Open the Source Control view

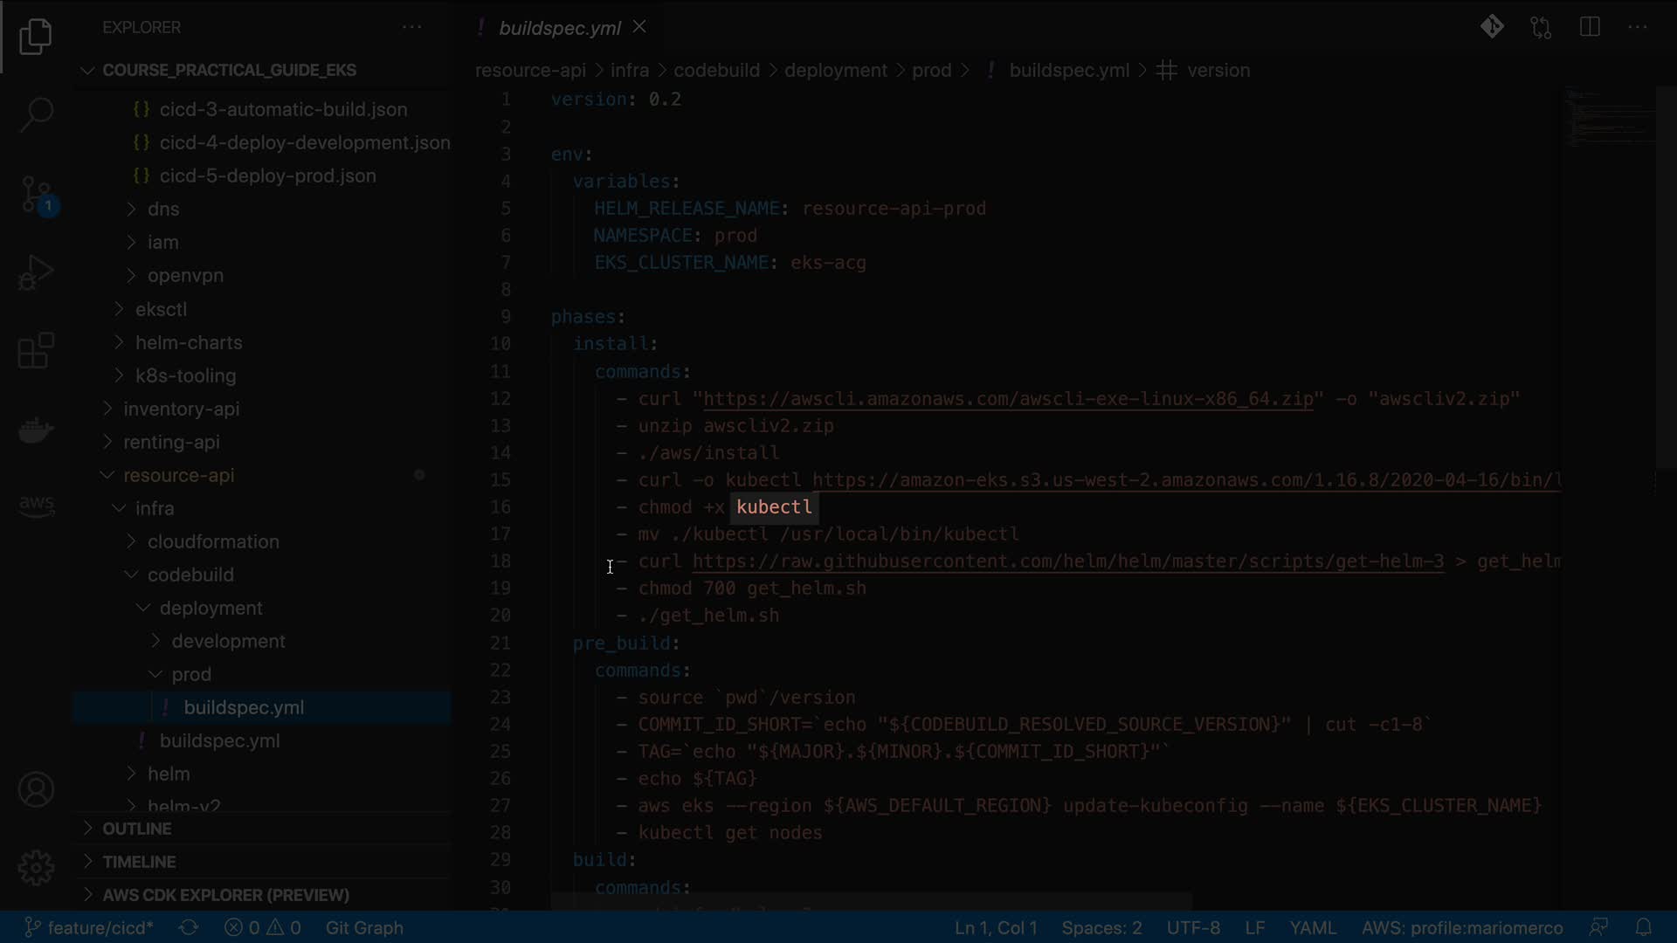(x=36, y=194)
